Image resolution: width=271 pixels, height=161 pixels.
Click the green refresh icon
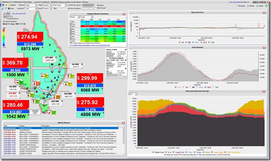click(x=267, y=6)
